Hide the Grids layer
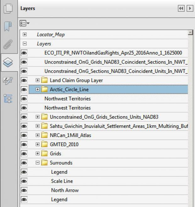Screen dimensions: 195x207 click(x=24, y=154)
